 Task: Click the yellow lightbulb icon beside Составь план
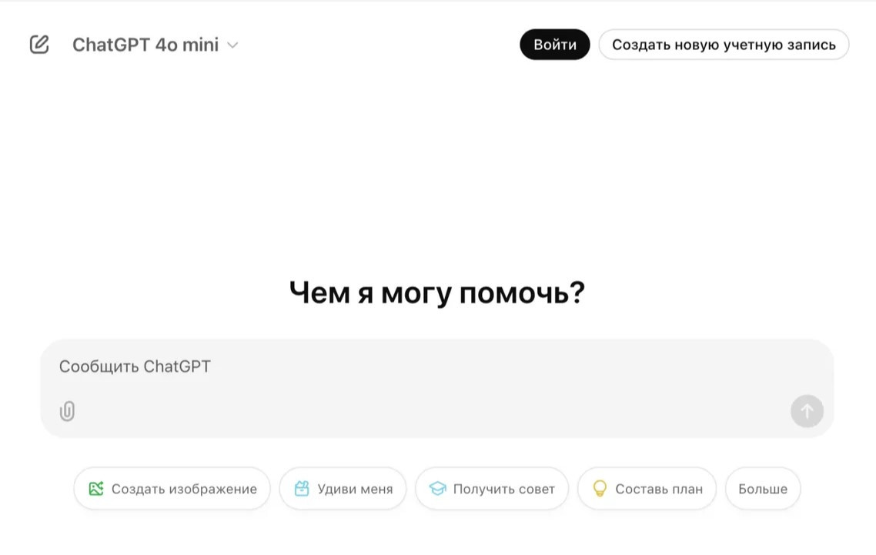click(x=600, y=489)
